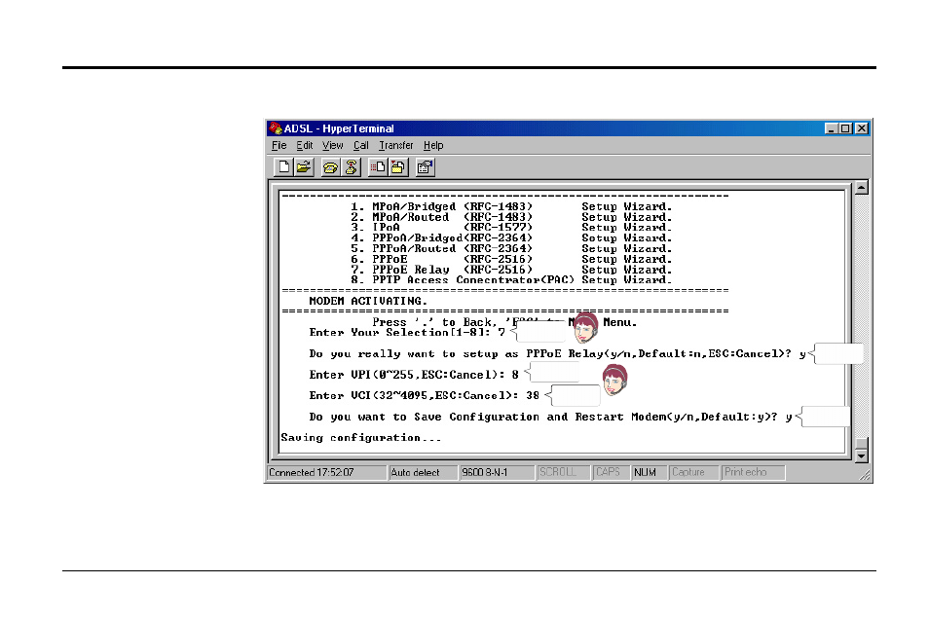Viewport: 929px width, 620px height.
Task: Click the 'IPoA (RFC-1577)' terminal line
Action: pos(511,228)
